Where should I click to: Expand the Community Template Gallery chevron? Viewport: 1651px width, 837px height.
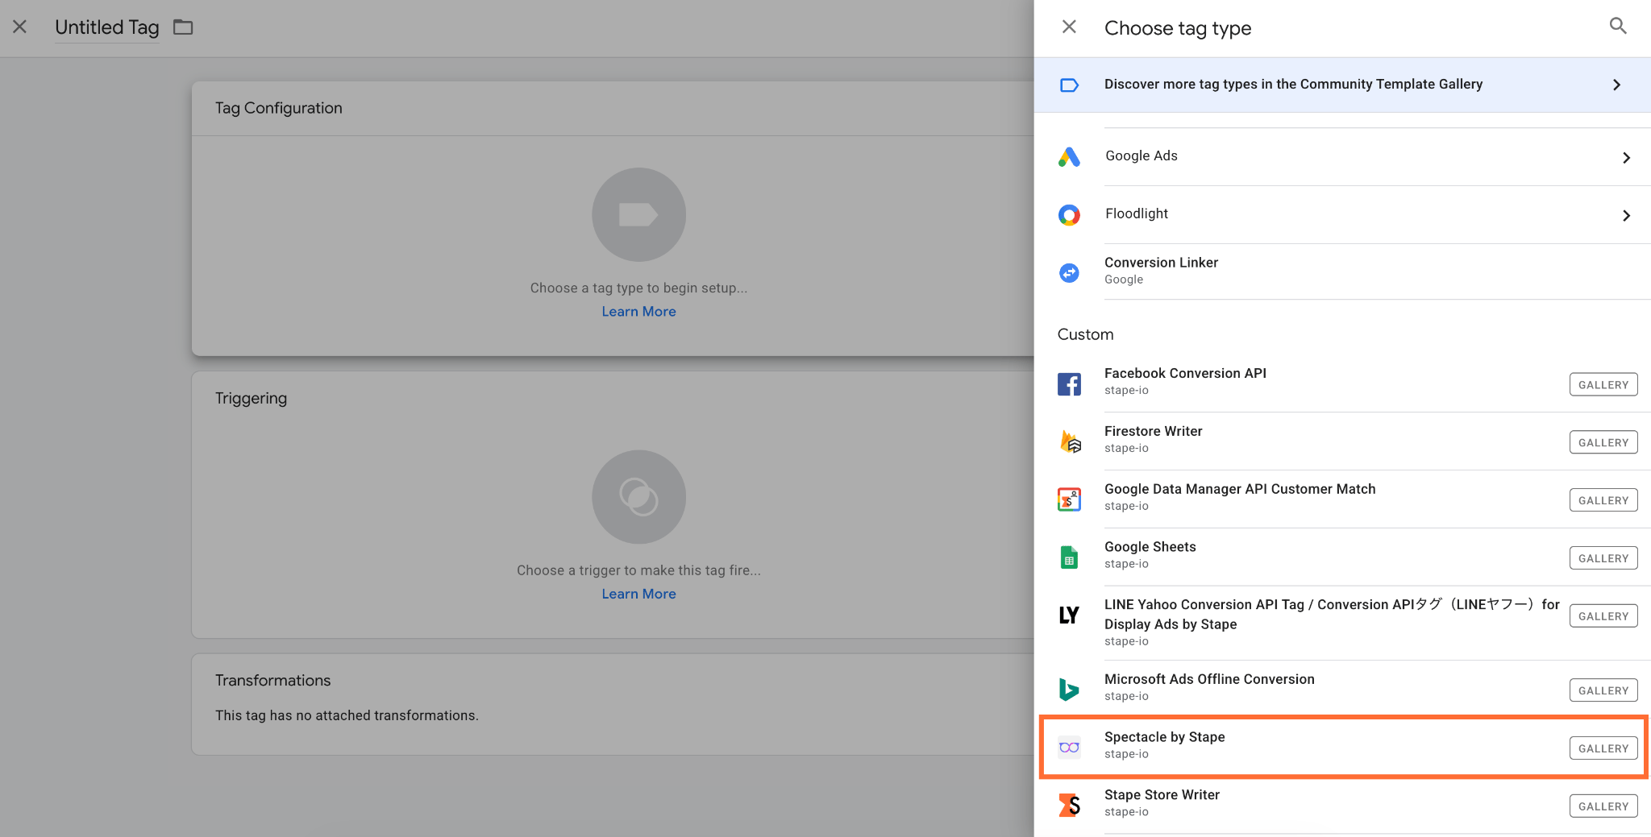coord(1616,85)
